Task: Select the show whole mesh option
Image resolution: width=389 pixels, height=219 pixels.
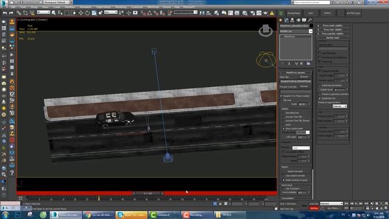Action: pos(284,128)
